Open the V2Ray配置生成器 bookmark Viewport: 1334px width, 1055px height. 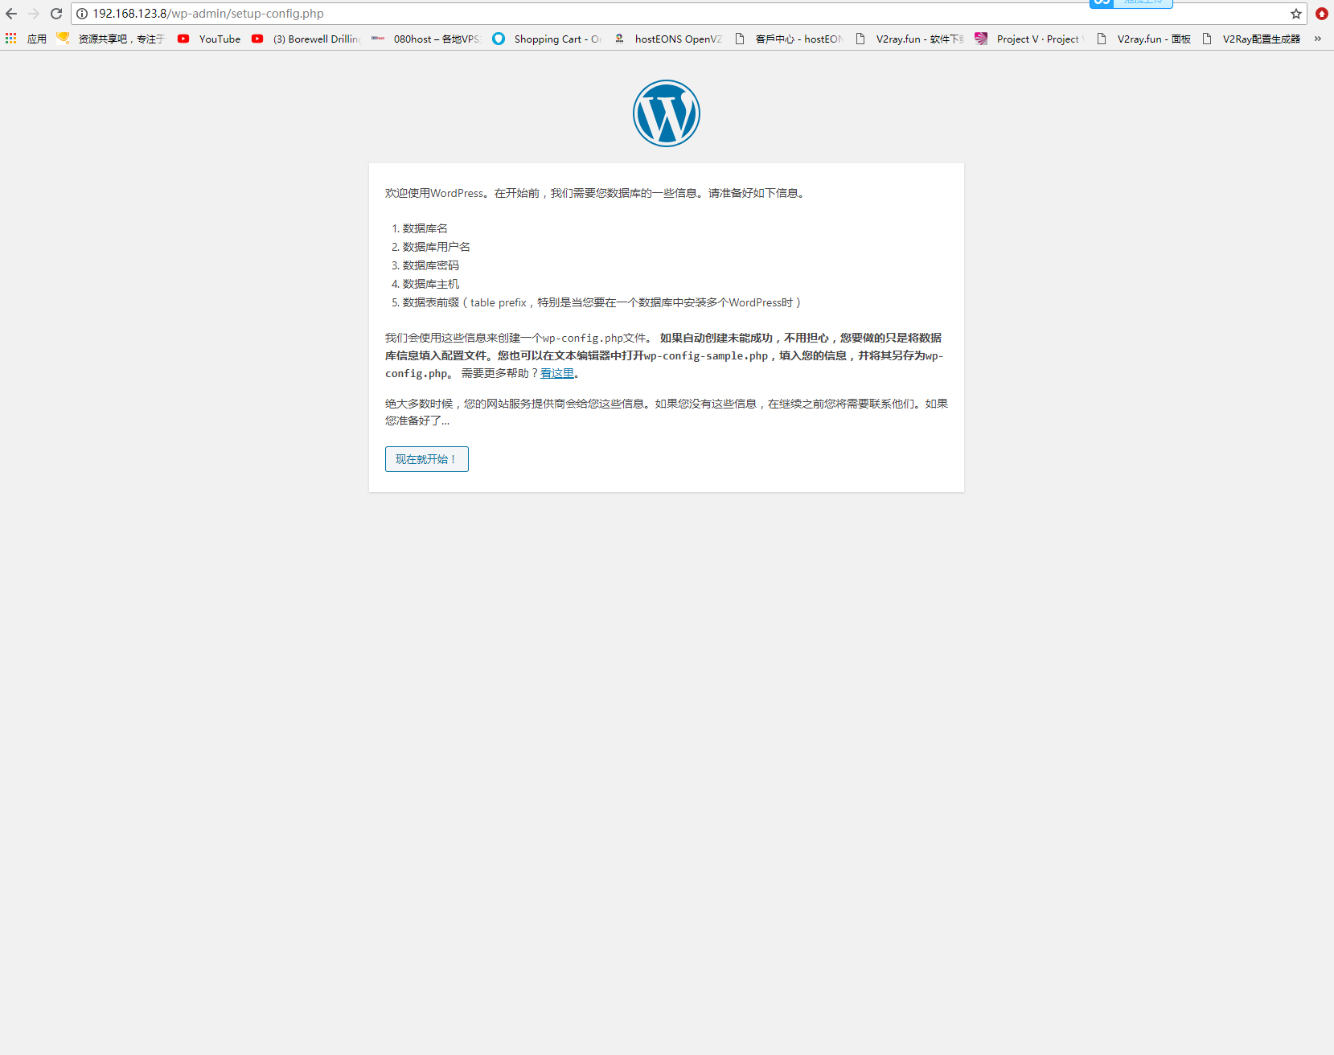click(x=1251, y=39)
